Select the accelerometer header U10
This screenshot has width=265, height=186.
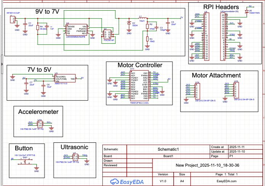(x=39, y=123)
